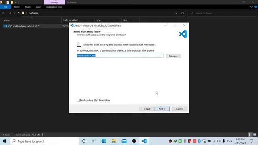
Task: Open Cortana circle icon
Action: coord(84,141)
